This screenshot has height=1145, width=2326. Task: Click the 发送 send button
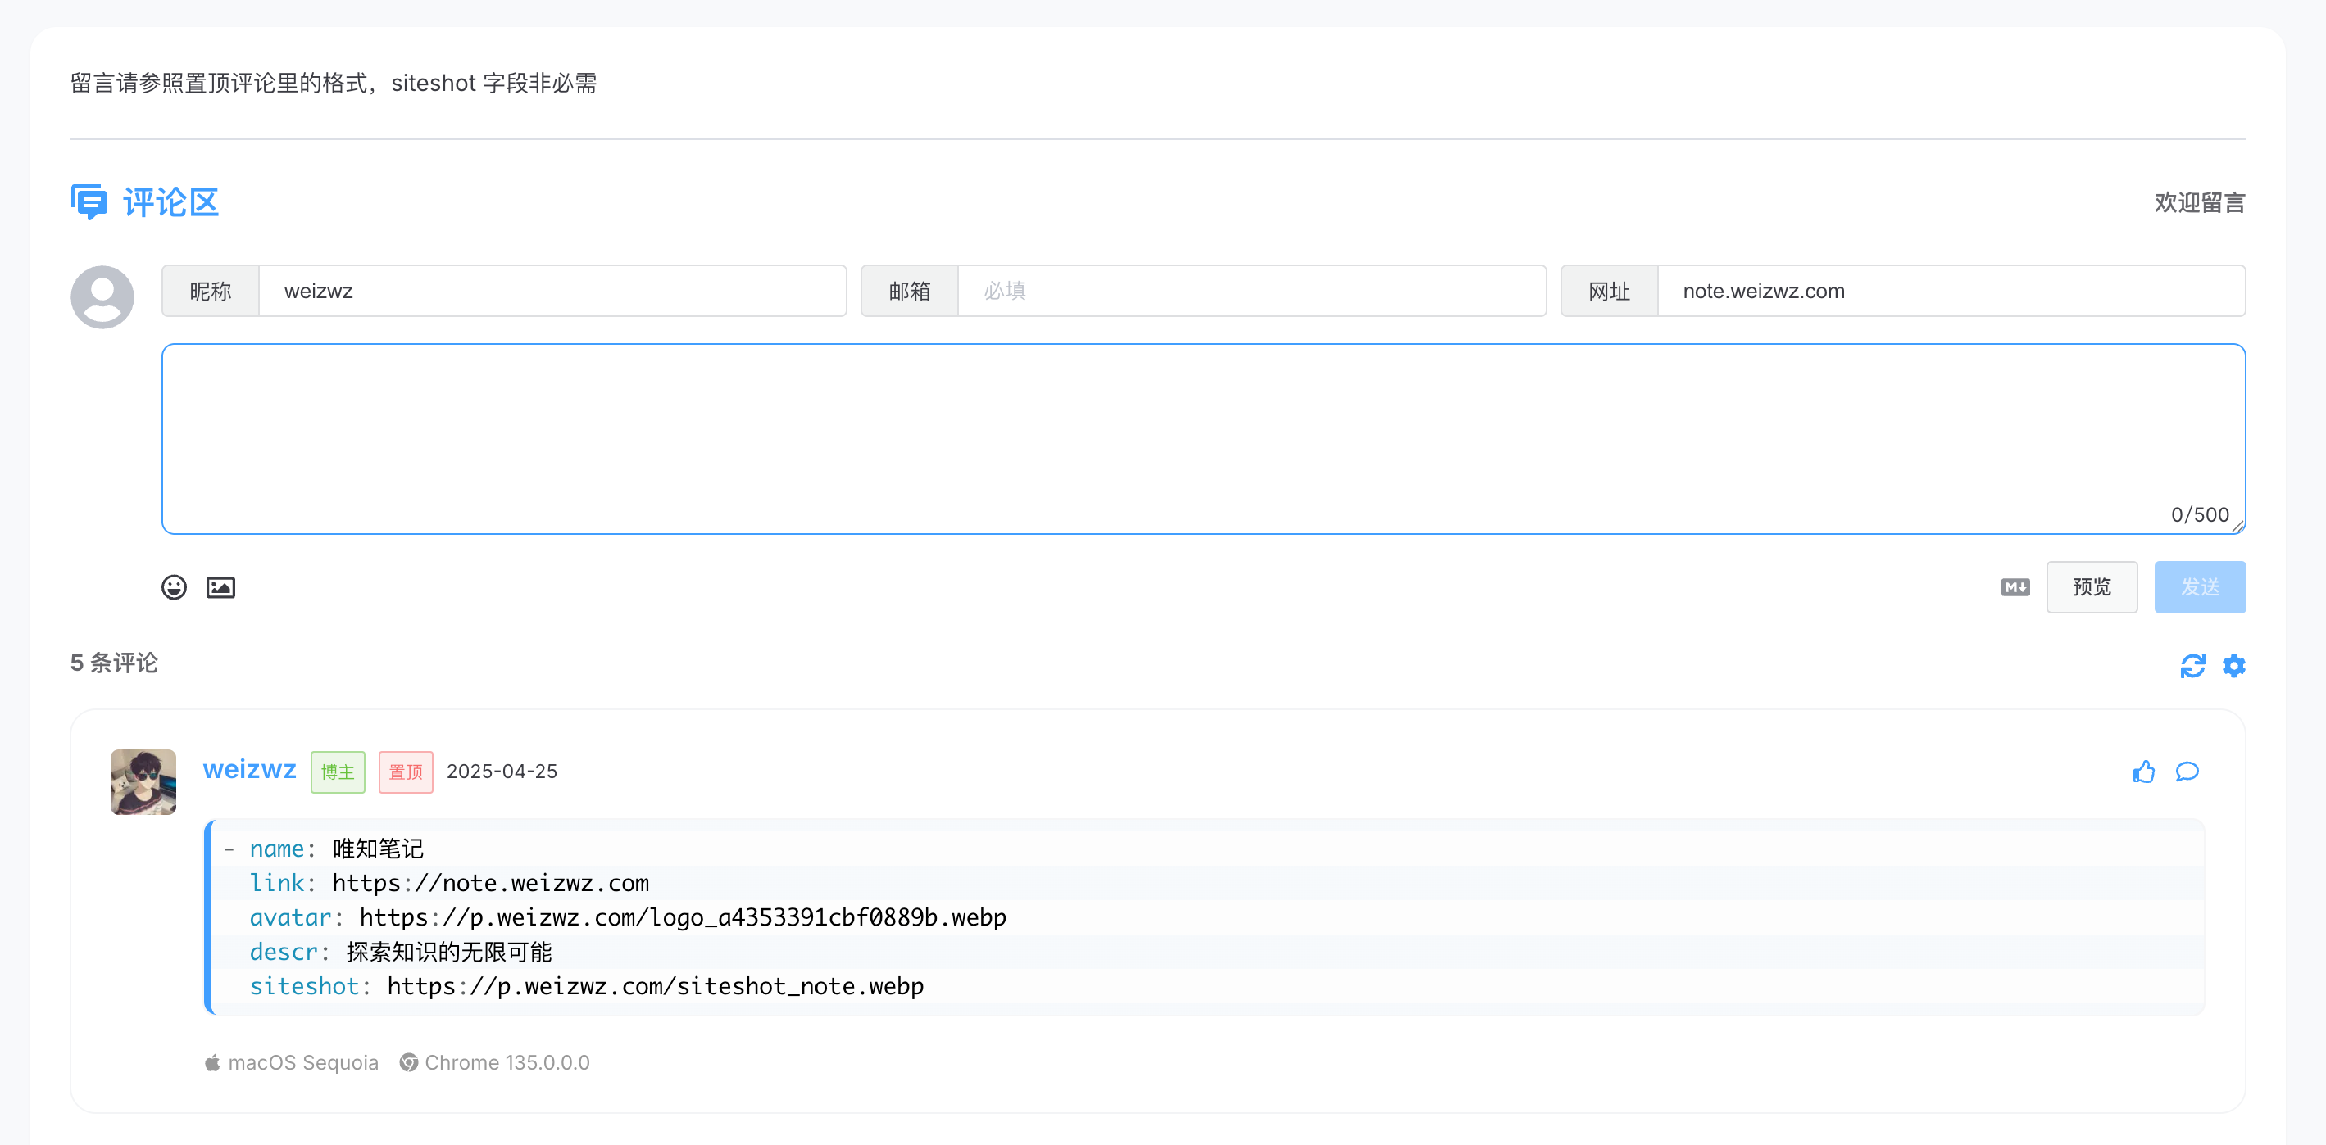coord(2201,586)
